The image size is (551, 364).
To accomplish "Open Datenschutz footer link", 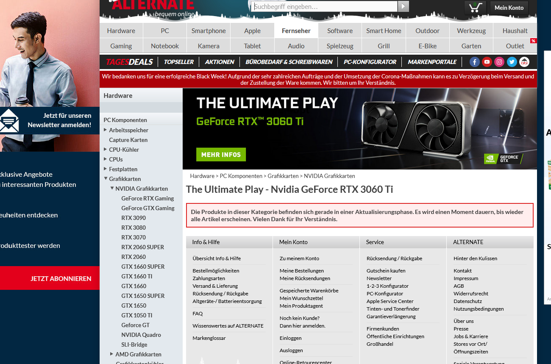I will point(468,301).
